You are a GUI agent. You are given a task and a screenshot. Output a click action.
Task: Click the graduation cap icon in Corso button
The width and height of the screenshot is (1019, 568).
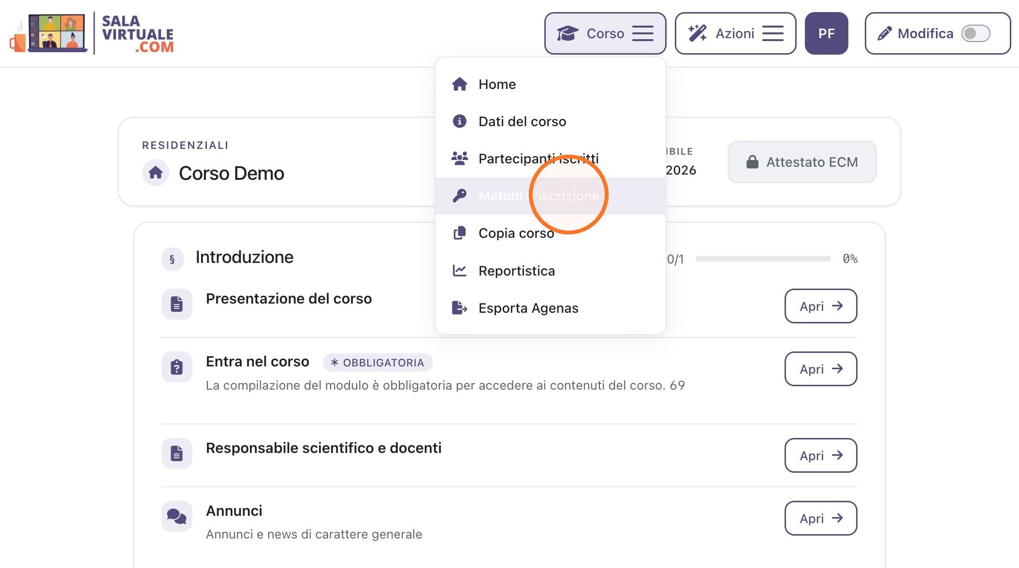568,33
